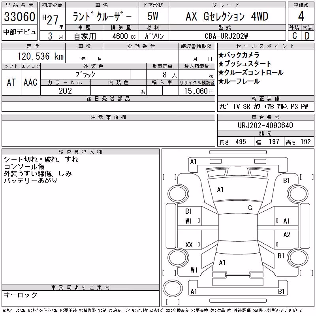This screenshot has height=316, width=316.
Task: Click A1 mark on rear bumper
Action: (x=194, y=292)
